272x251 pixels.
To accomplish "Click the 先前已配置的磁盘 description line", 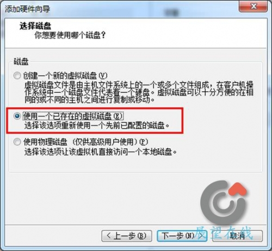I will point(97,125).
